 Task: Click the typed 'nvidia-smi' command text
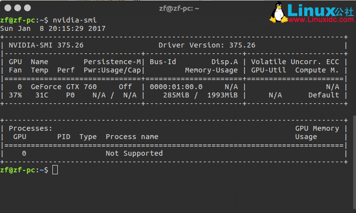click(74, 20)
